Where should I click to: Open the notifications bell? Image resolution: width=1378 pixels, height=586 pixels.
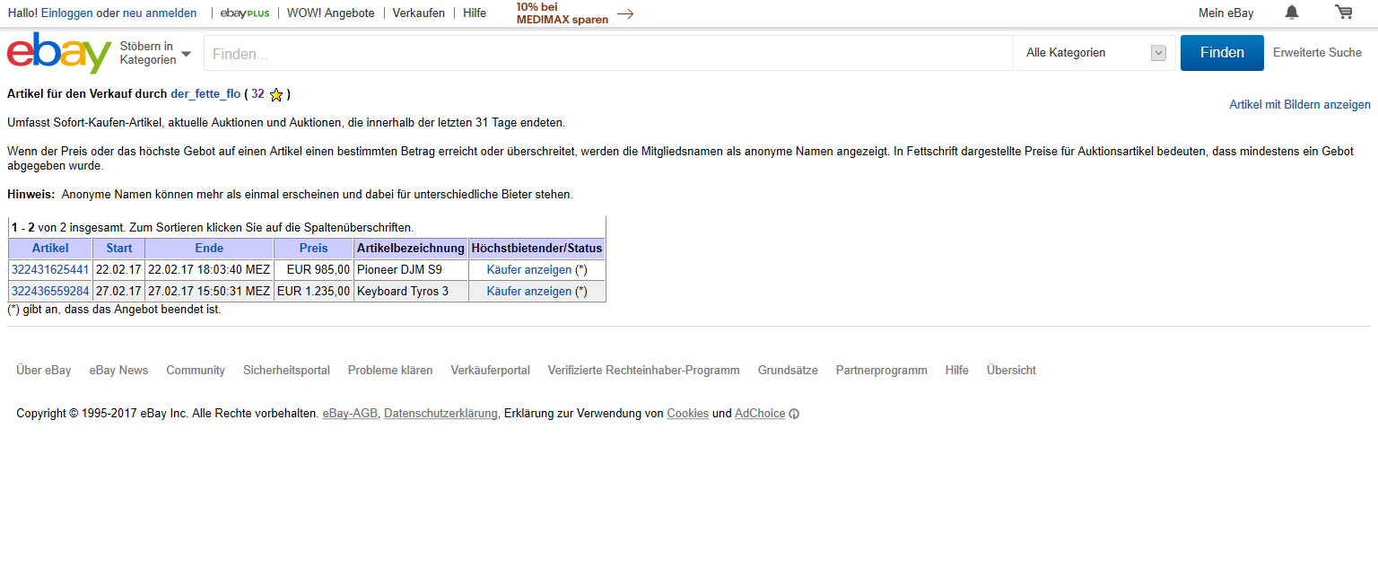[x=1292, y=13]
